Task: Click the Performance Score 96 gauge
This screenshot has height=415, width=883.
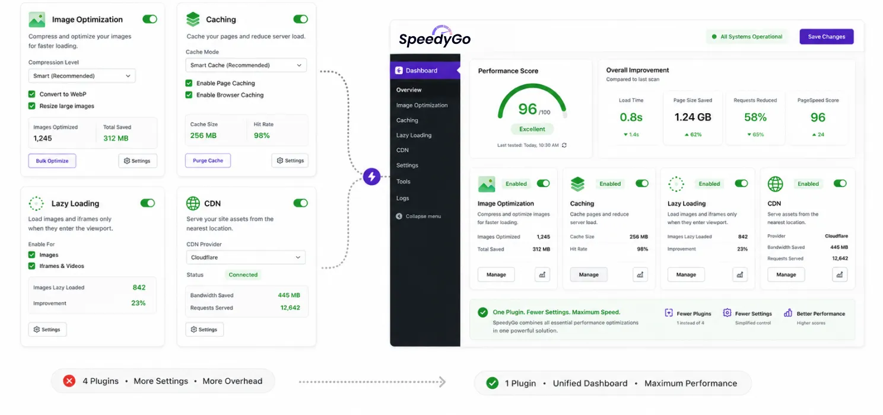Action: tap(532, 101)
